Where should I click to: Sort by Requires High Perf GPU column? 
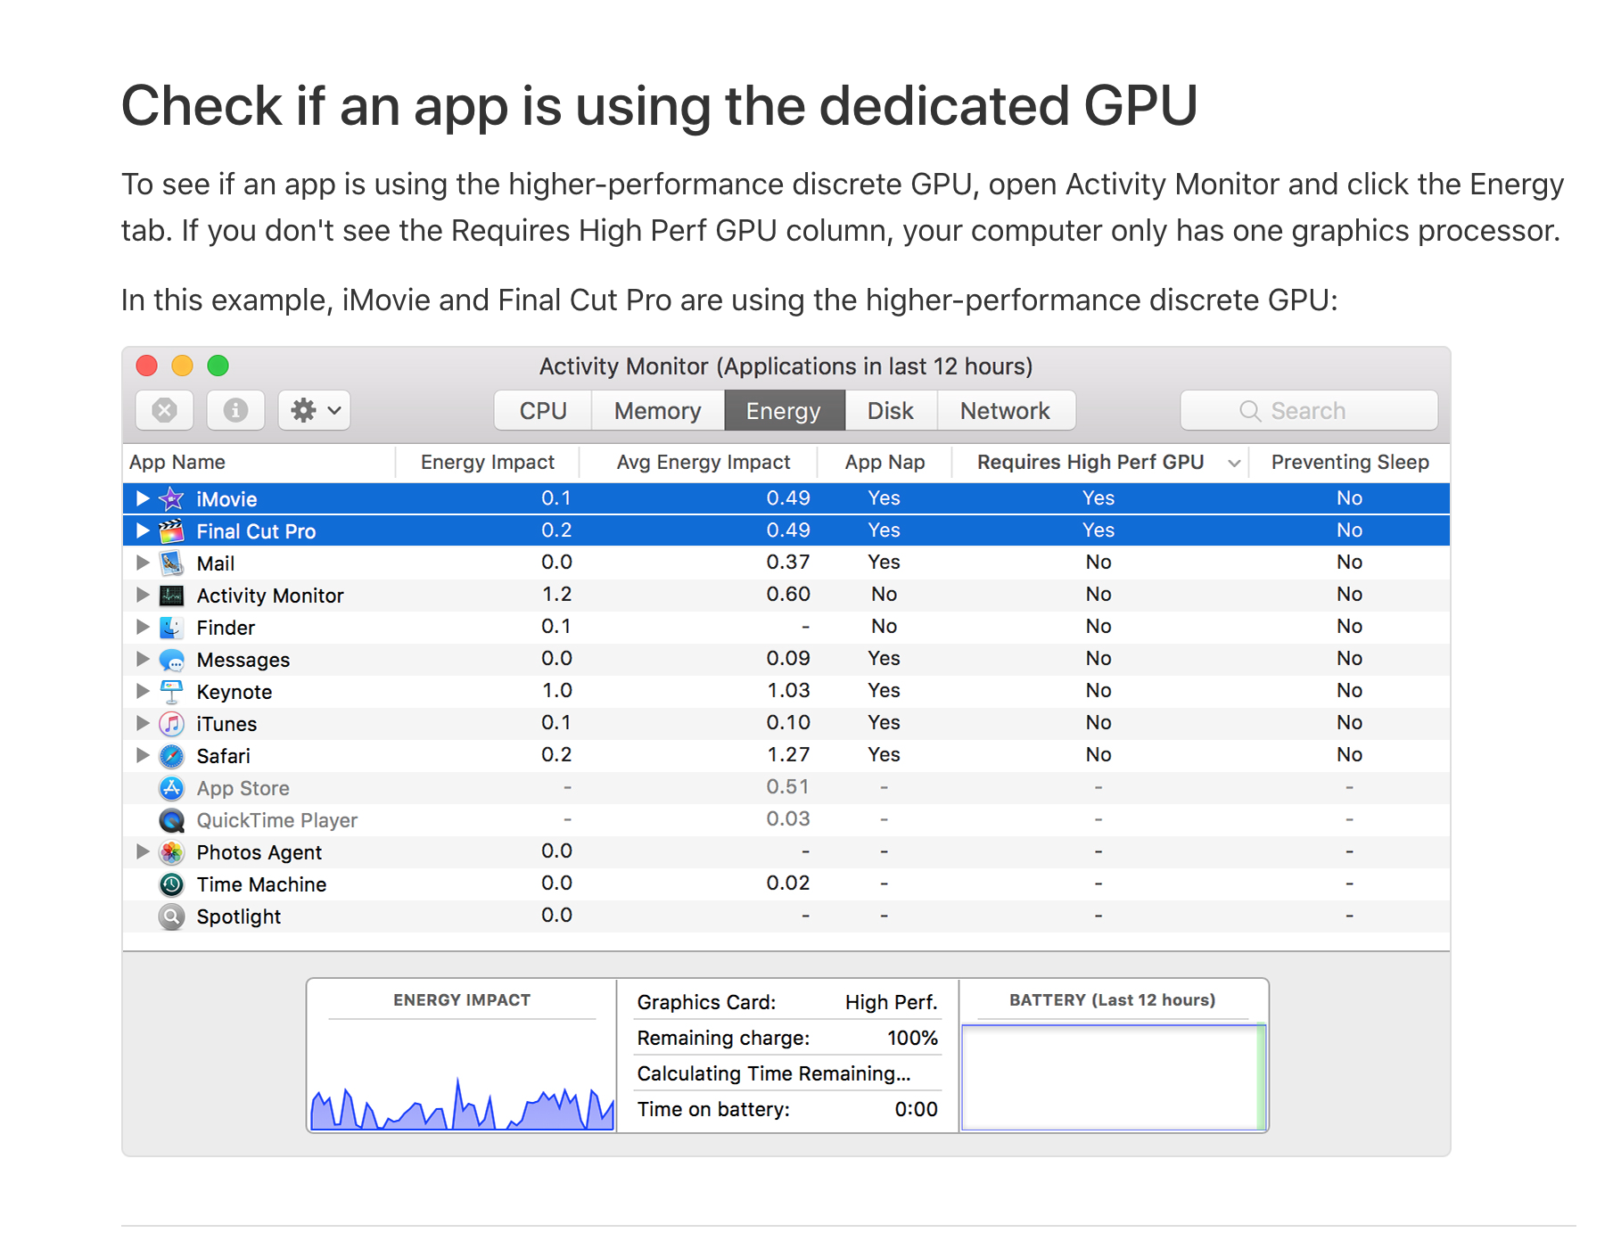[x=1090, y=462]
